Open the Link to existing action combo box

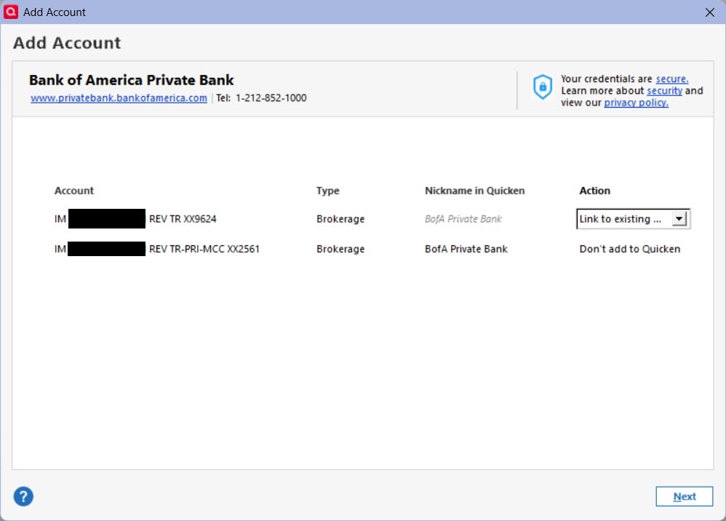pos(633,218)
